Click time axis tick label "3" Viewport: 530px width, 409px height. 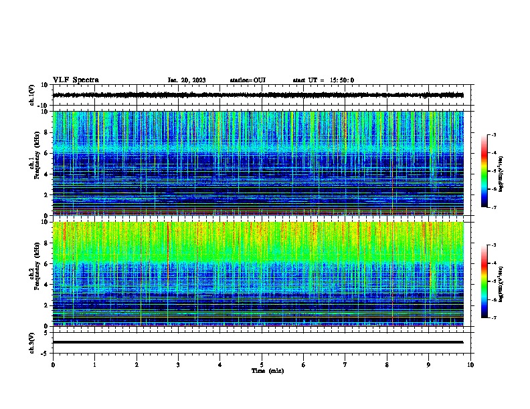178,365
